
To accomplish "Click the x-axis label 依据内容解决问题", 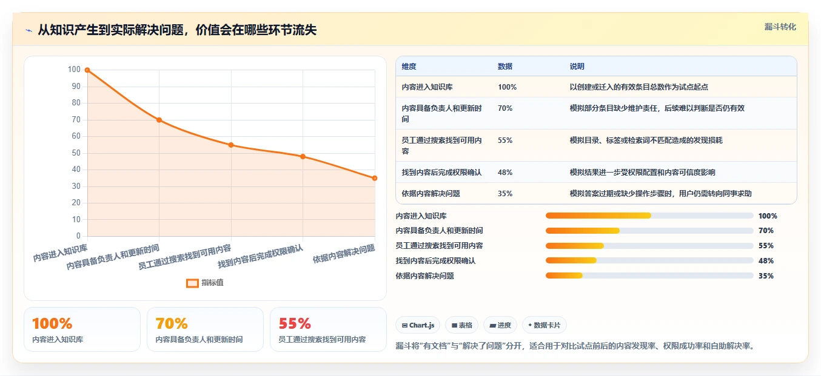I will click(344, 254).
